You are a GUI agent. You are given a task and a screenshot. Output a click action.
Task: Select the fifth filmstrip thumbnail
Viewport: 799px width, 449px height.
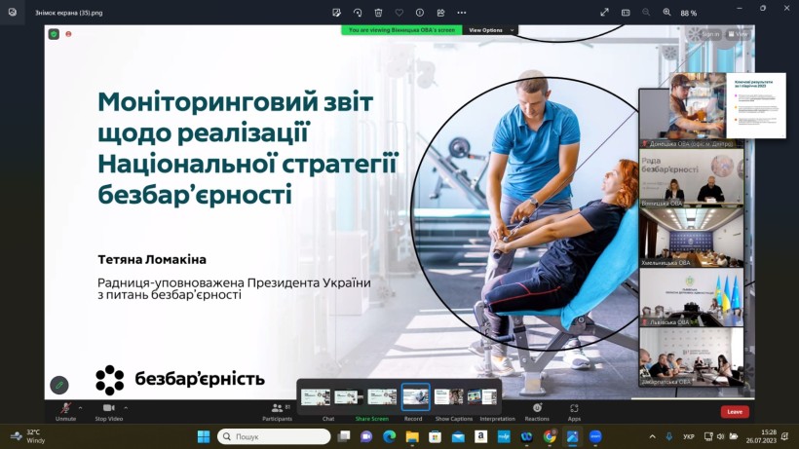tap(449, 396)
